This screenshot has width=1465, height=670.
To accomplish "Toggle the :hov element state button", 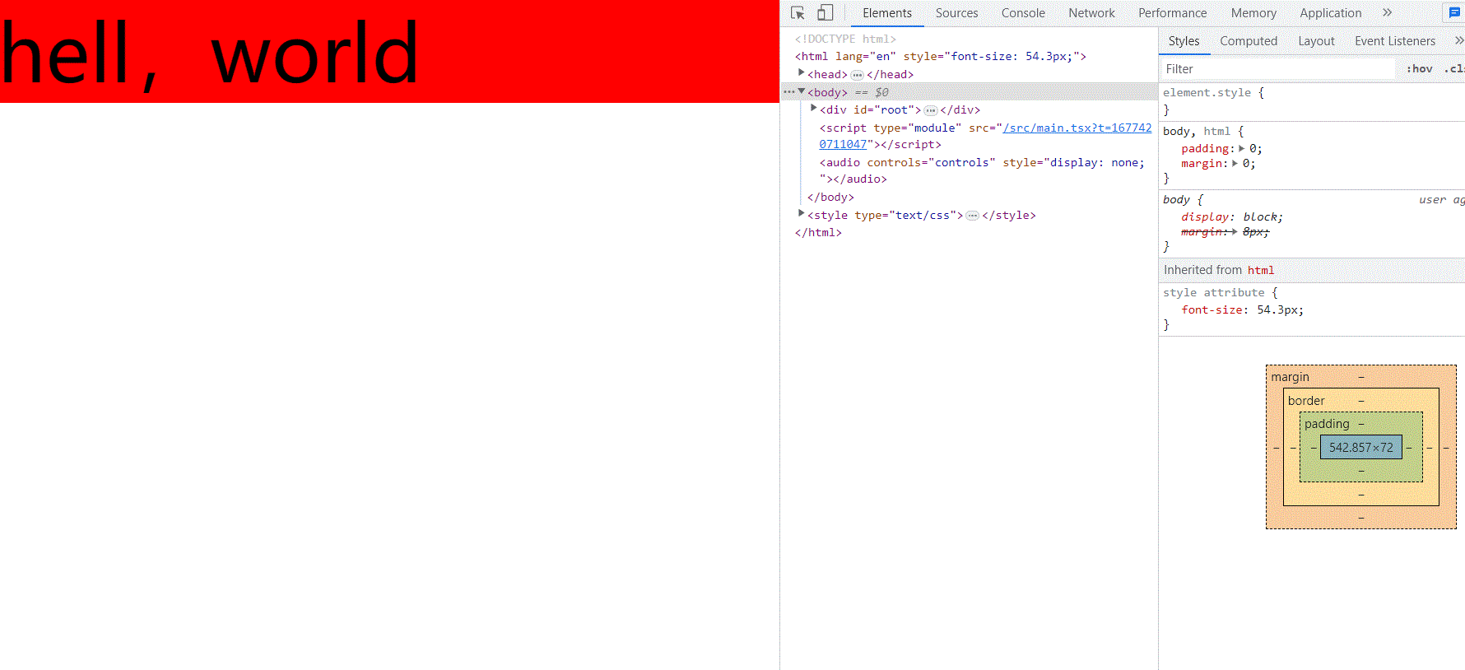I will click(1419, 69).
